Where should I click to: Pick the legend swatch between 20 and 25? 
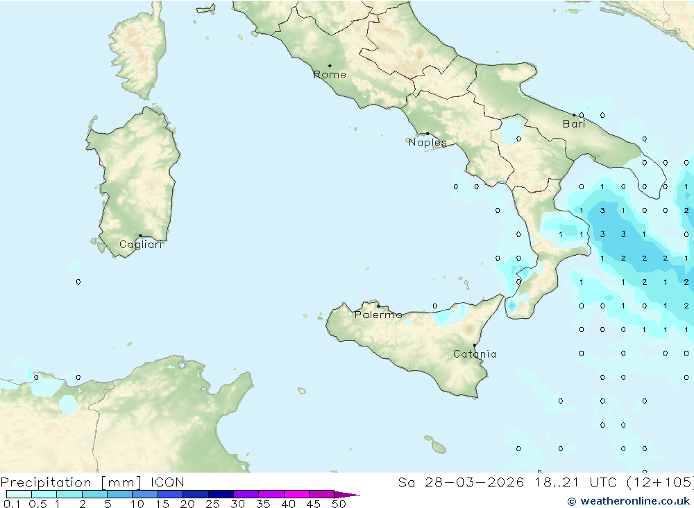pos(195,494)
